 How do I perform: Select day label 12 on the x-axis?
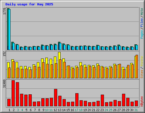(x=55, y=110)
